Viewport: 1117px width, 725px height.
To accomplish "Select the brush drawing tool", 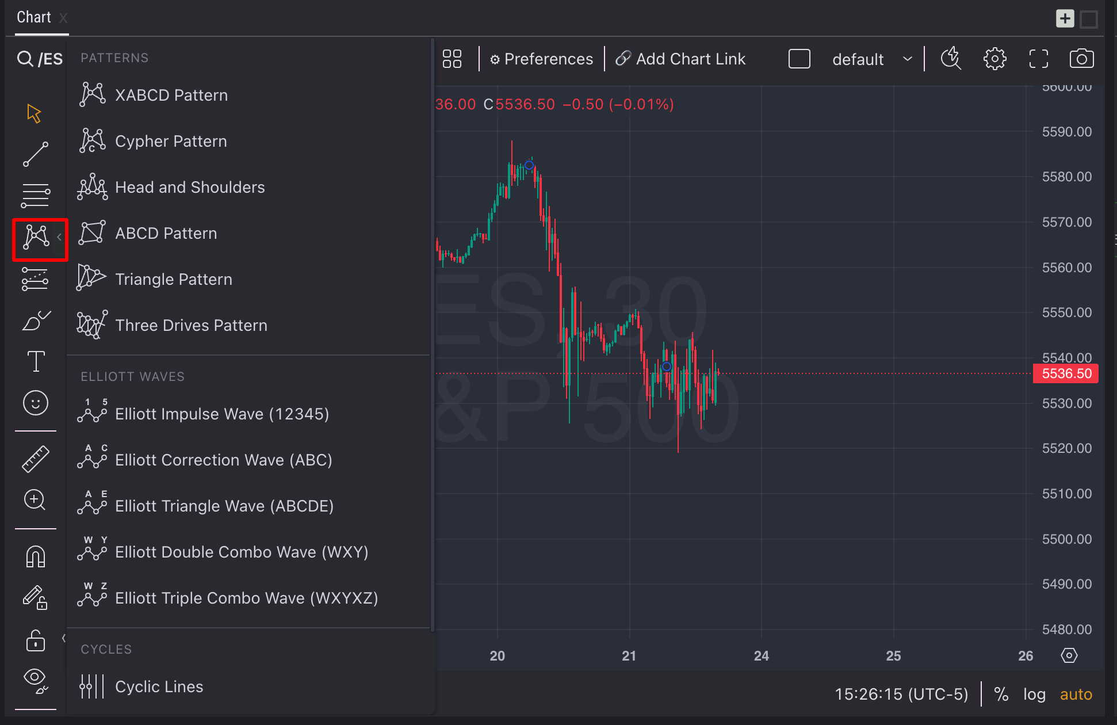I will pos(35,320).
